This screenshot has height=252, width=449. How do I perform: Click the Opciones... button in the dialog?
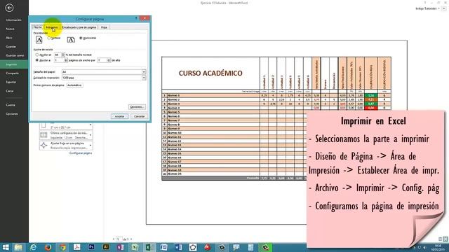[137, 107]
